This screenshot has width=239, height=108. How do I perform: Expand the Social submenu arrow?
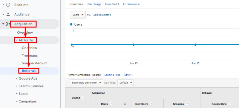coord(16,94)
